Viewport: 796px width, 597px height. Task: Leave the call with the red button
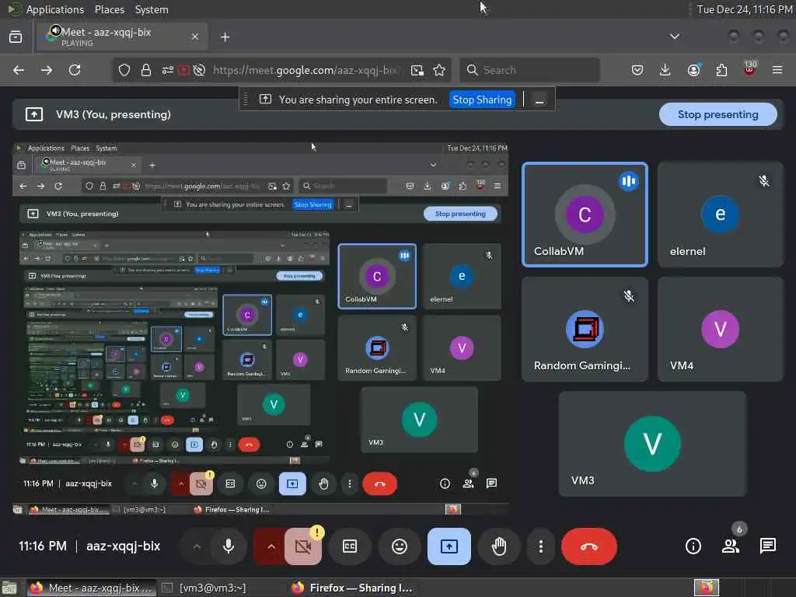pyautogui.click(x=589, y=546)
